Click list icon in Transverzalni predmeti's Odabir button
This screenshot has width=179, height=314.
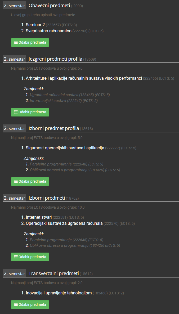(x=16, y=304)
